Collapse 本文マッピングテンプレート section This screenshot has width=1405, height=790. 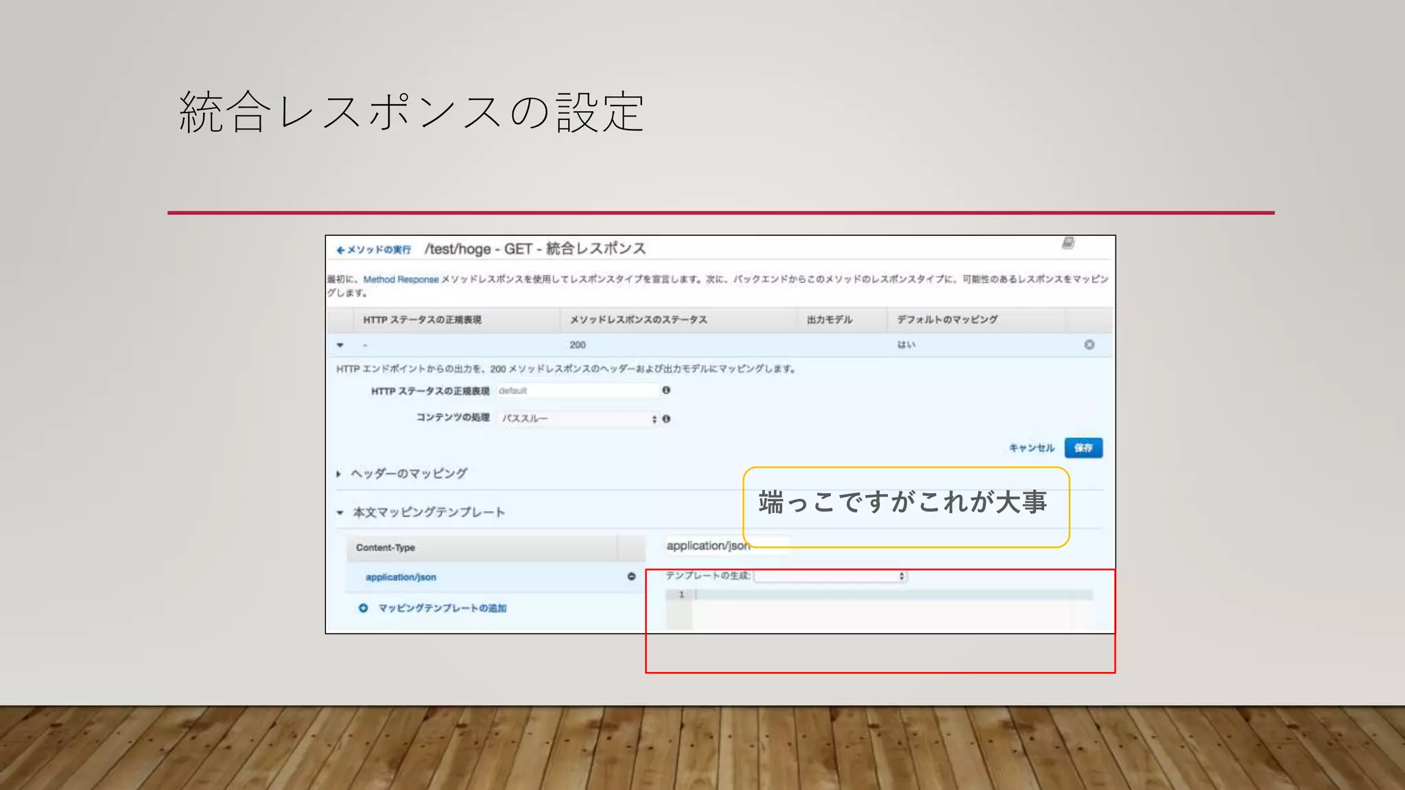click(421, 512)
